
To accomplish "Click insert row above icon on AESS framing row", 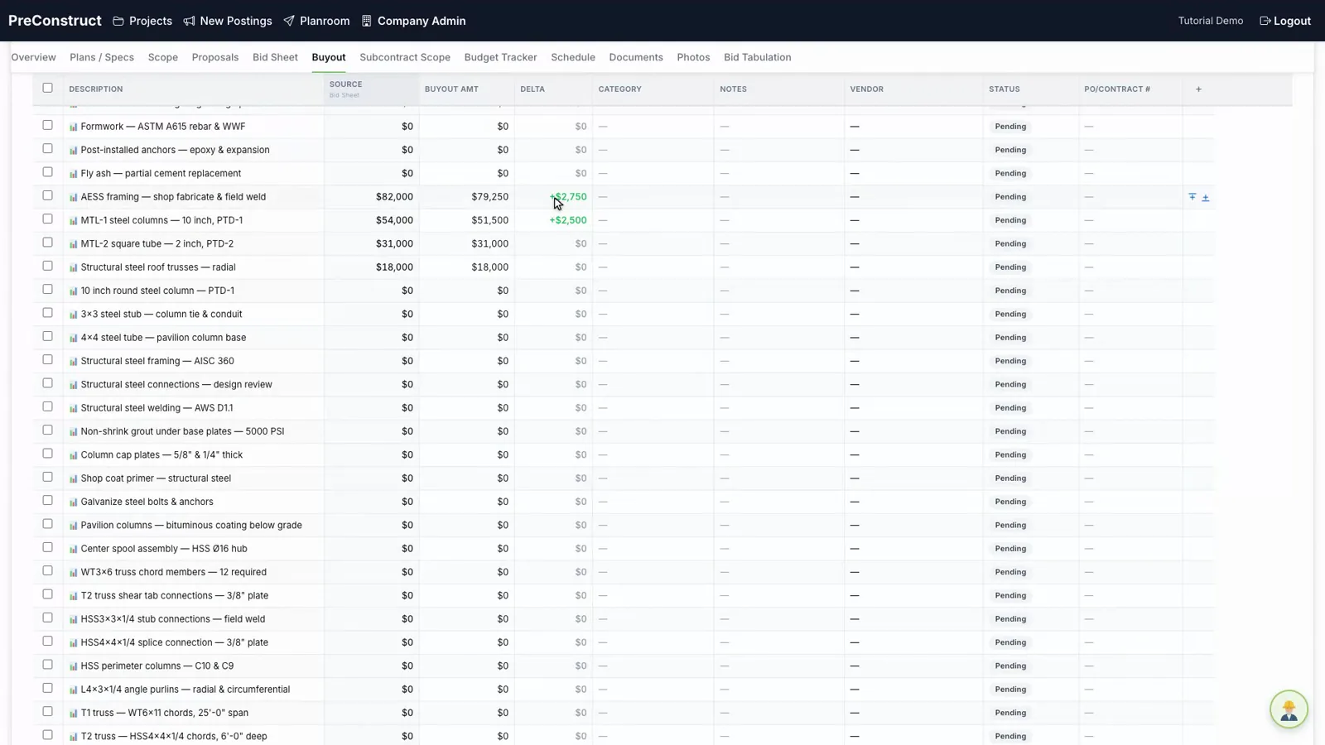I will point(1192,197).
